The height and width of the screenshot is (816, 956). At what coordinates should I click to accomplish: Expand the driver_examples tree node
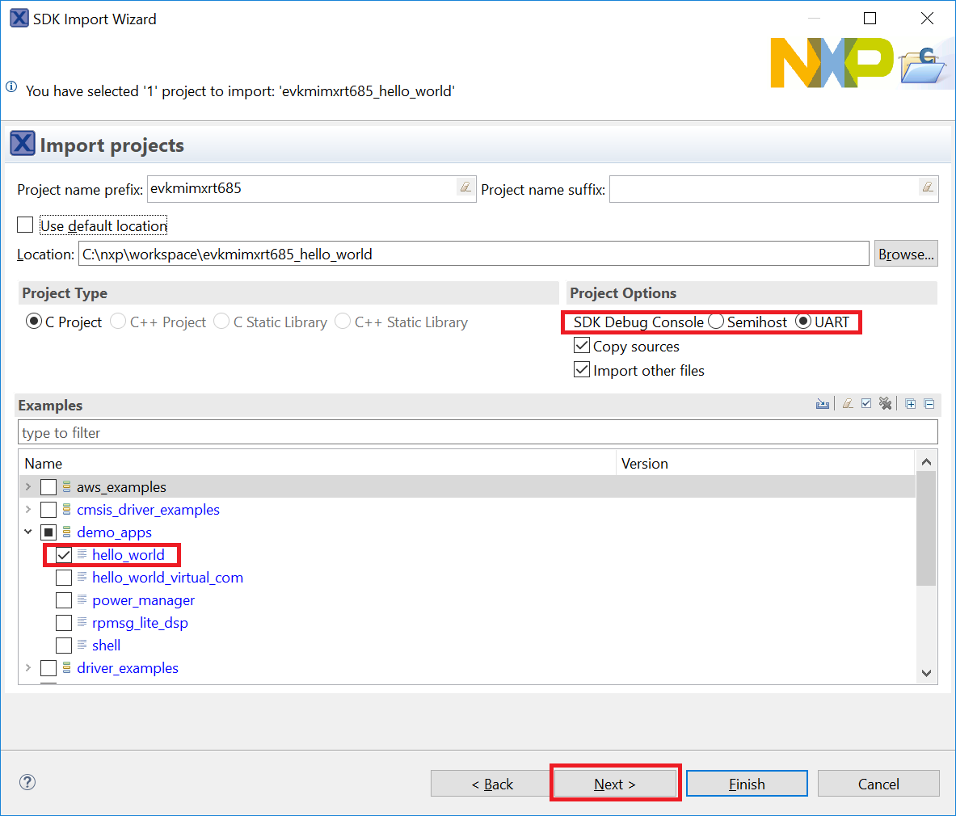(x=28, y=668)
